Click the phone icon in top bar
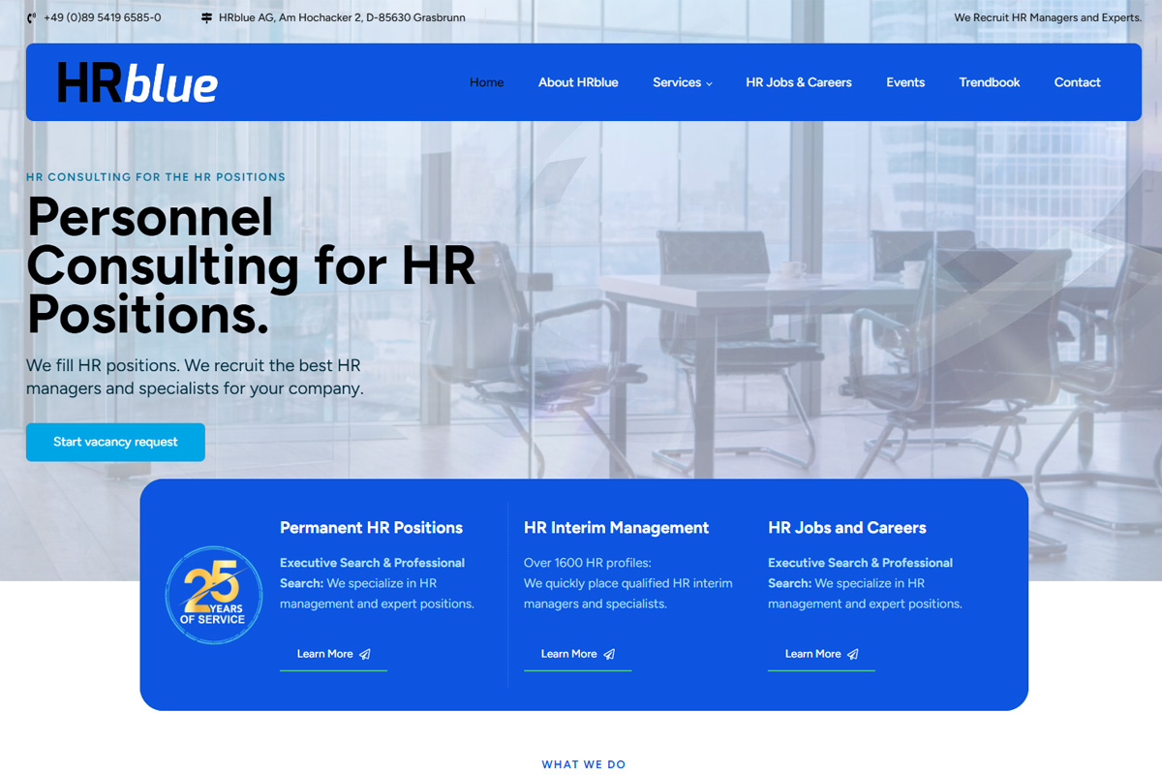 tap(32, 17)
